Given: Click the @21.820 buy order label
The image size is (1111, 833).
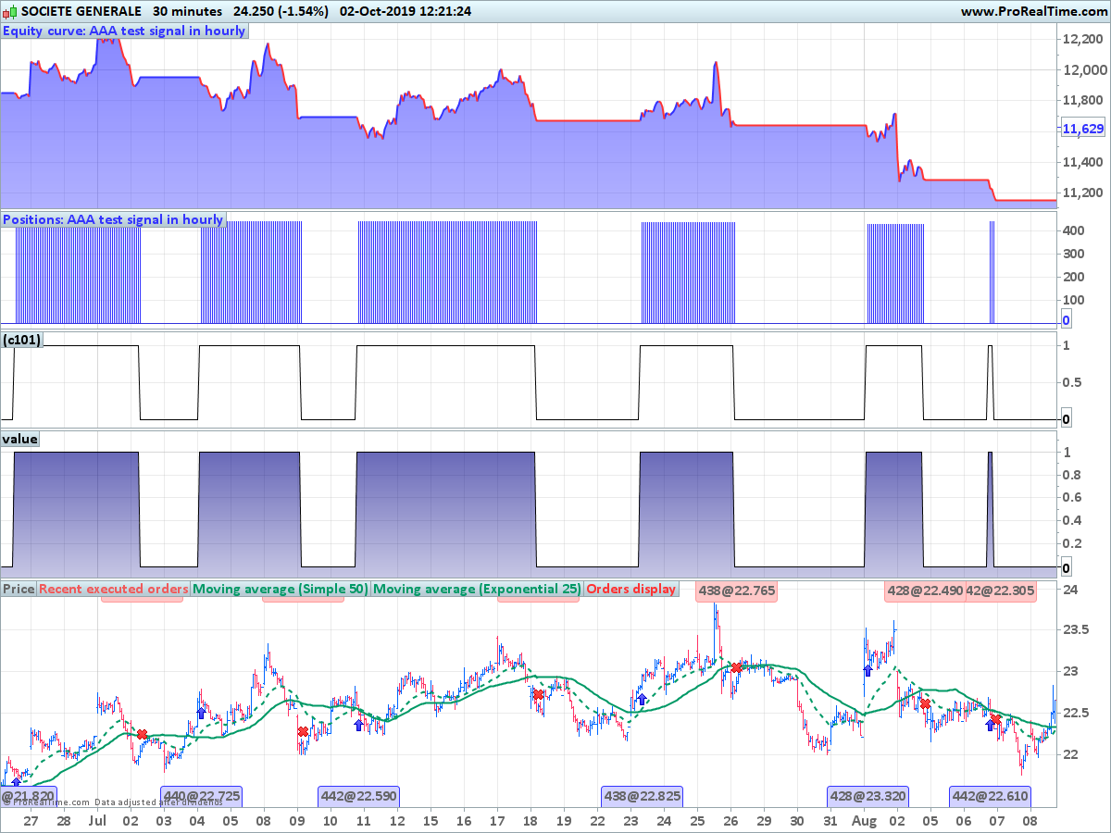Looking at the screenshot, I should pyautogui.click(x=29, y=795).
